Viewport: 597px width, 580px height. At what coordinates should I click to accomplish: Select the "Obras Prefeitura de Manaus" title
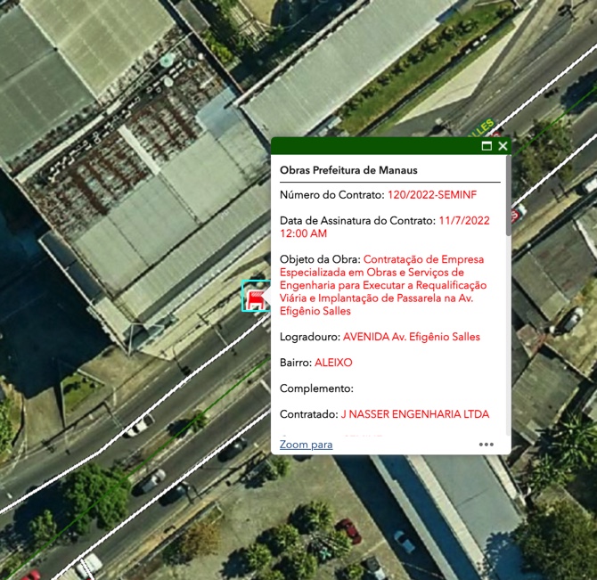[348, 170]
